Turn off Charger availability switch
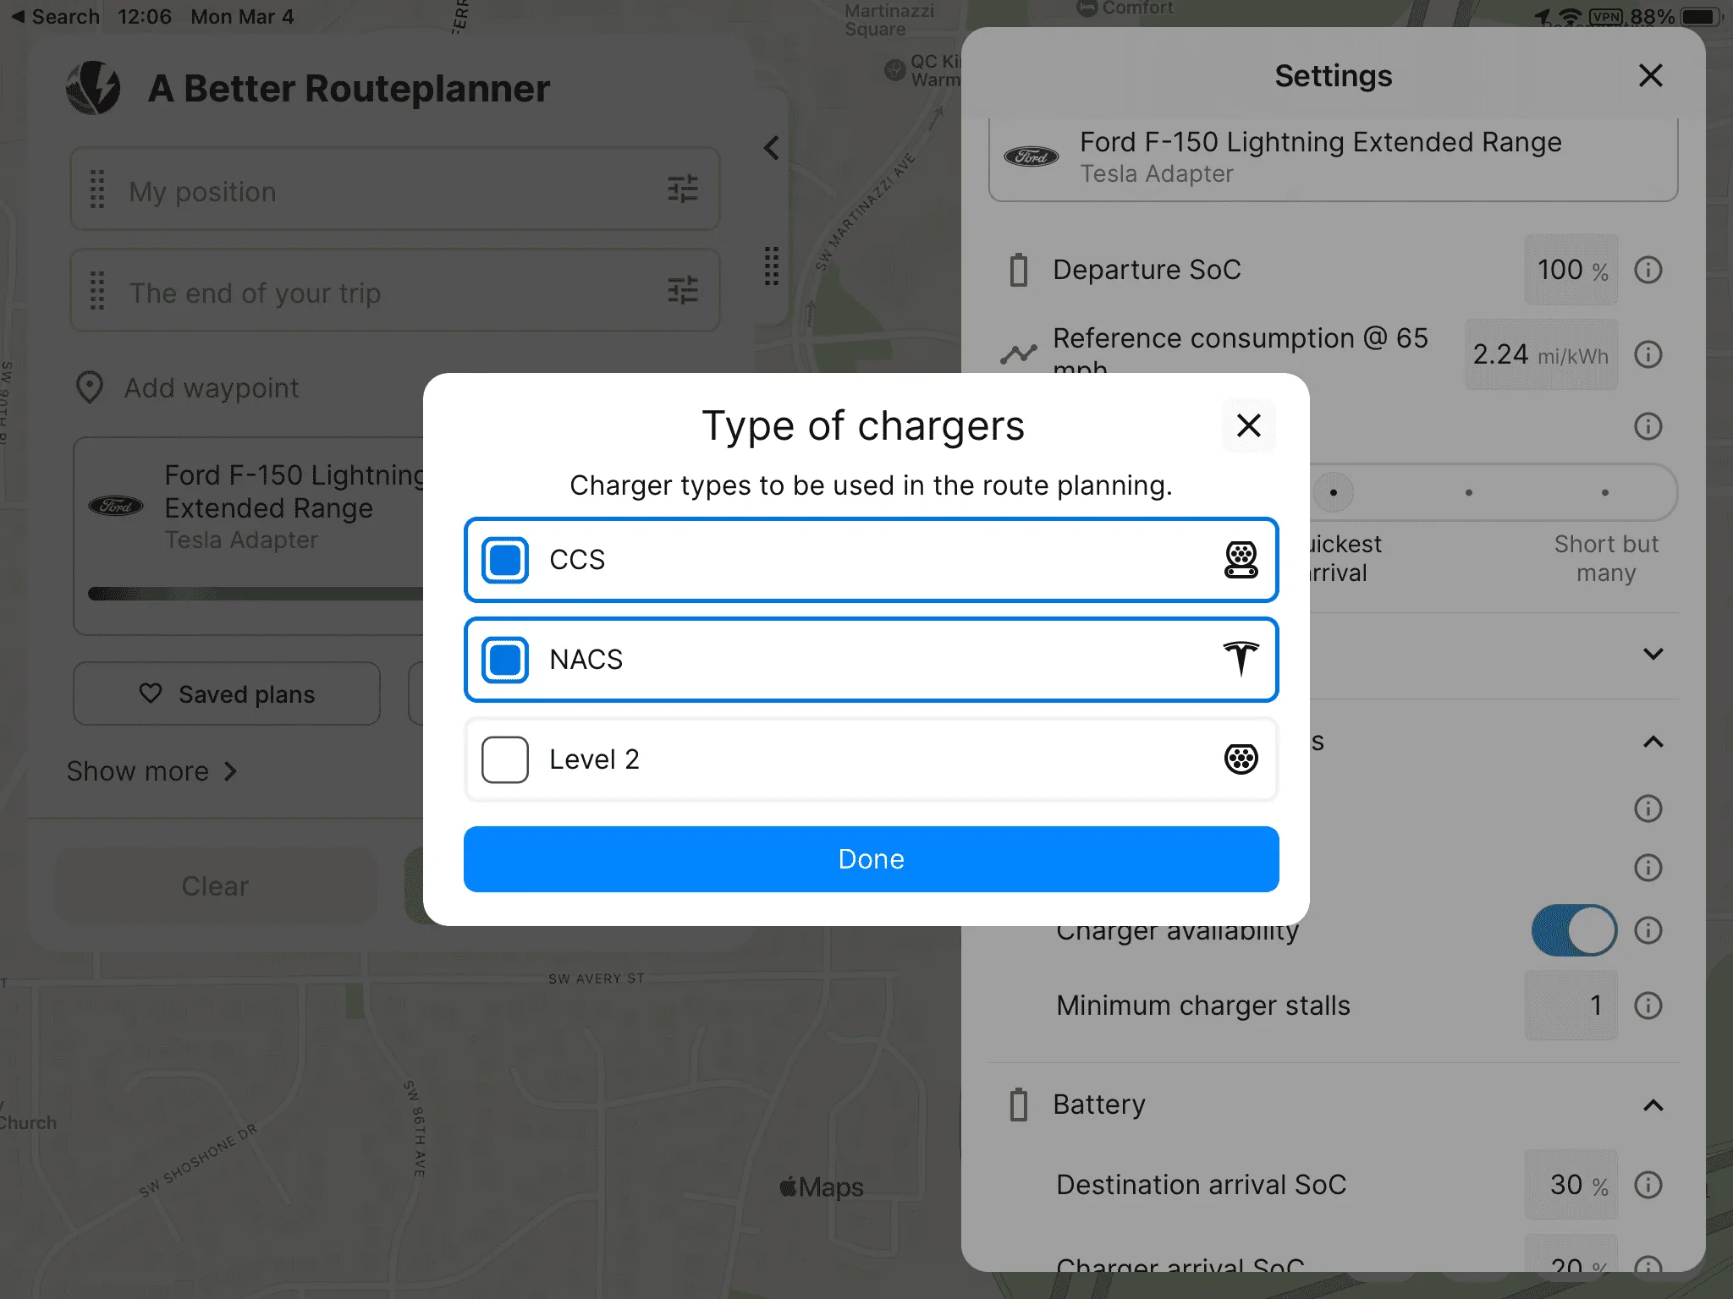The image size is (1733, 1299). [x=1573, y=930]
